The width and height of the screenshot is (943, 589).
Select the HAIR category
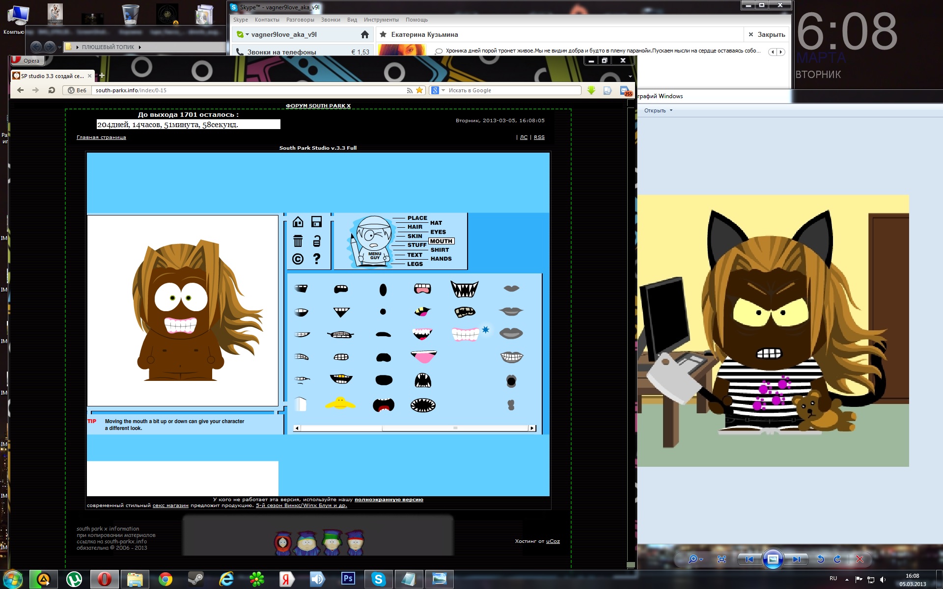tap(415, 227)
